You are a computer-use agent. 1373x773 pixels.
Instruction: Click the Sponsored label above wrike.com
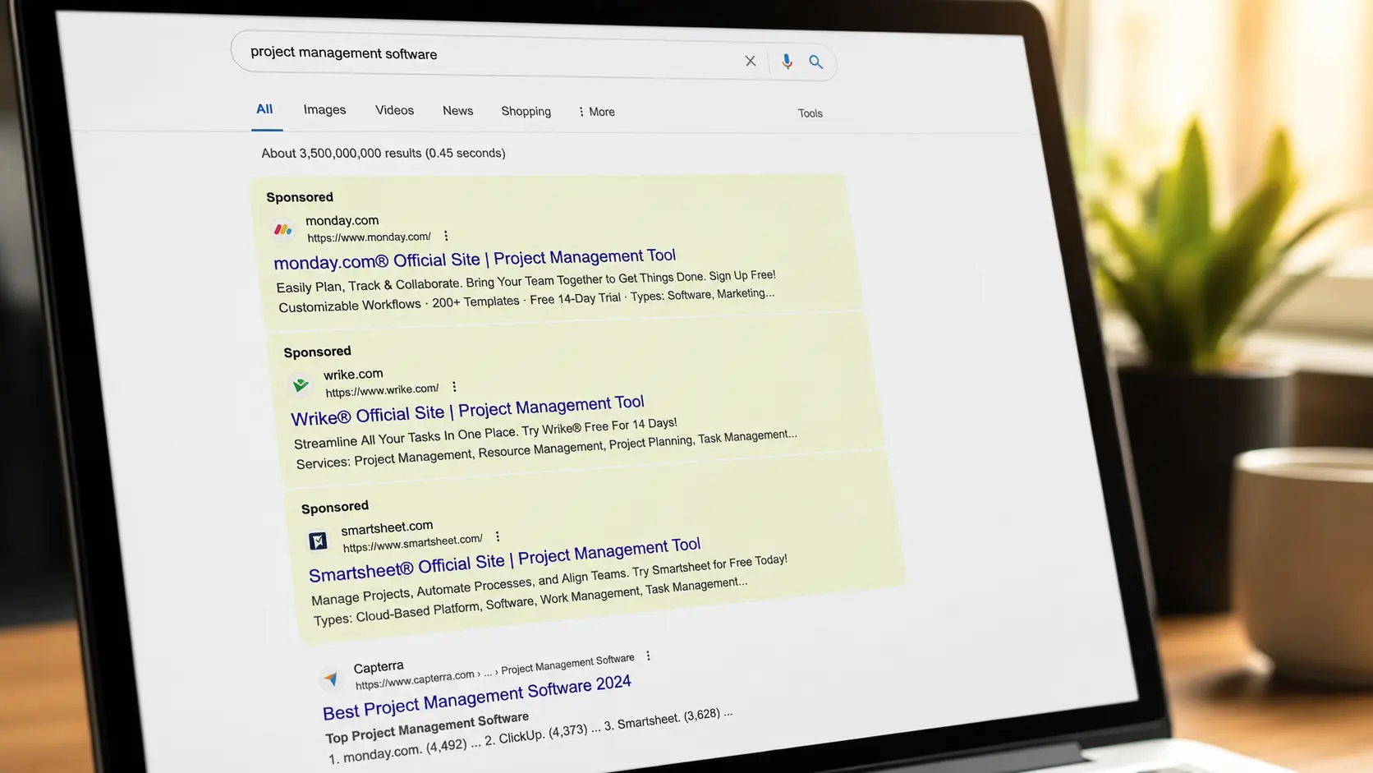[317, 352]
